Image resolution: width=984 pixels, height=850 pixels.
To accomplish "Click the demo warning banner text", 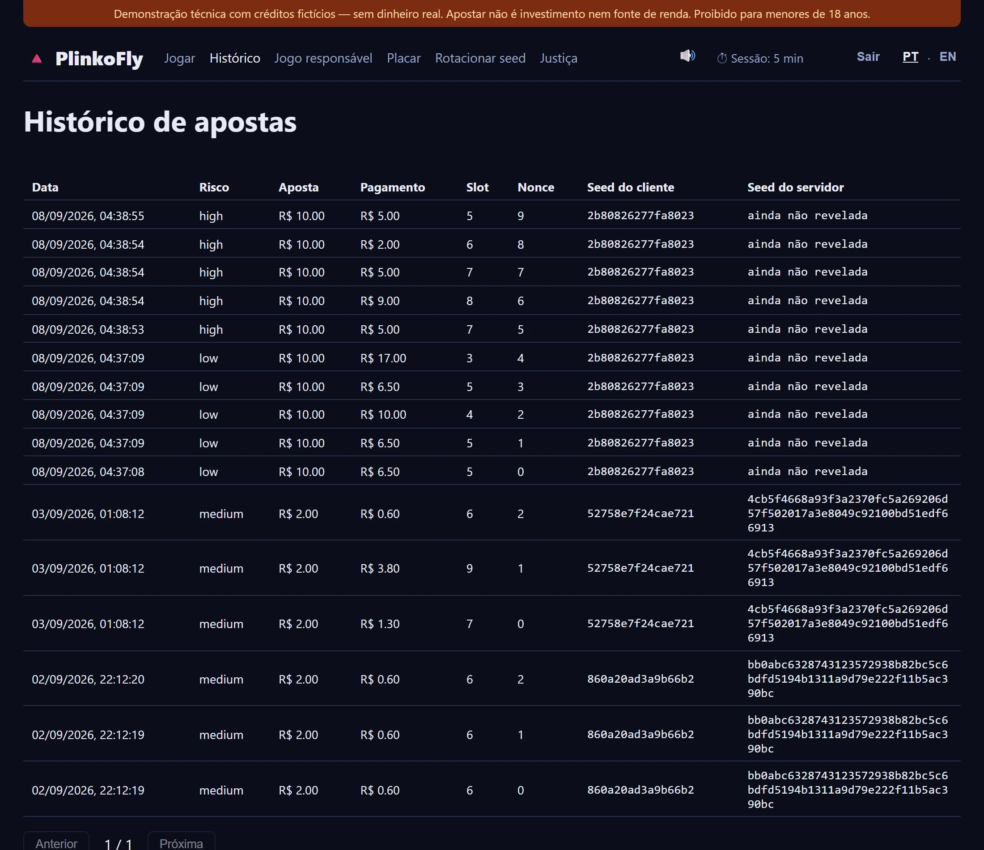I will (492, 14).
